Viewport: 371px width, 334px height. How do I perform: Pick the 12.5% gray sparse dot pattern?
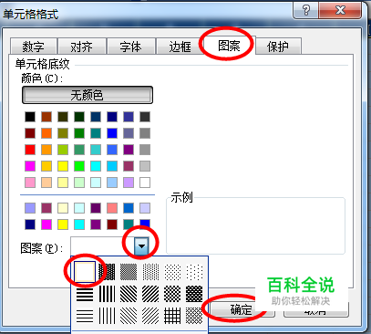pos(172,272)
